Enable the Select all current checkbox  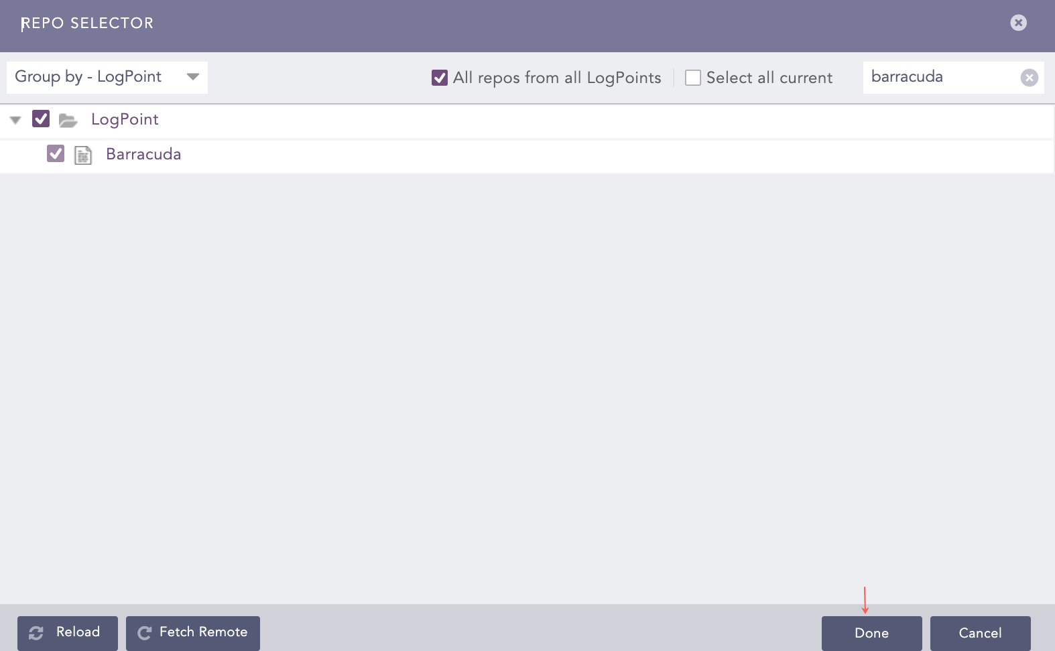click(x=693, y=78)
